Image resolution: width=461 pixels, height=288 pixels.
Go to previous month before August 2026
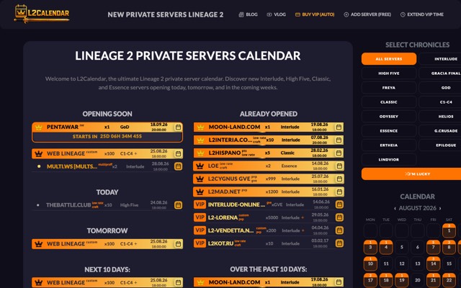[395, 208]
